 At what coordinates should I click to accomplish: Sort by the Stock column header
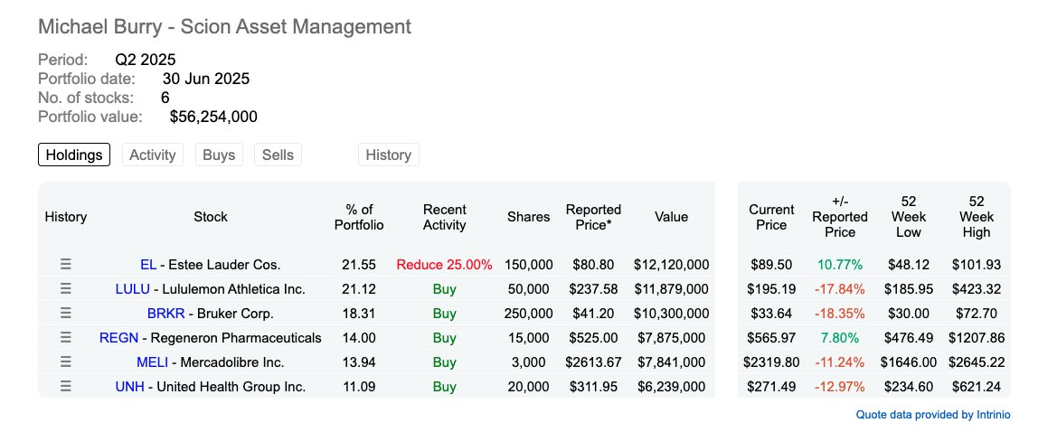tap(211, 217)
